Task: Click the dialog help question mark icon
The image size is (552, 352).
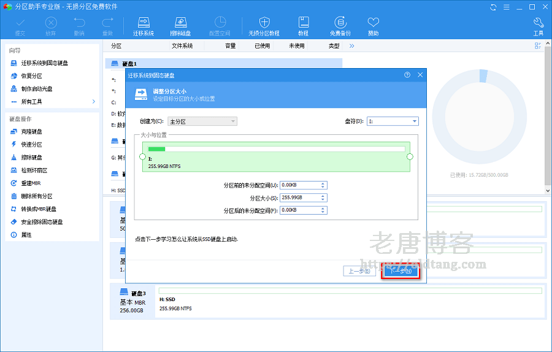Action: click(x=407, y=75)
